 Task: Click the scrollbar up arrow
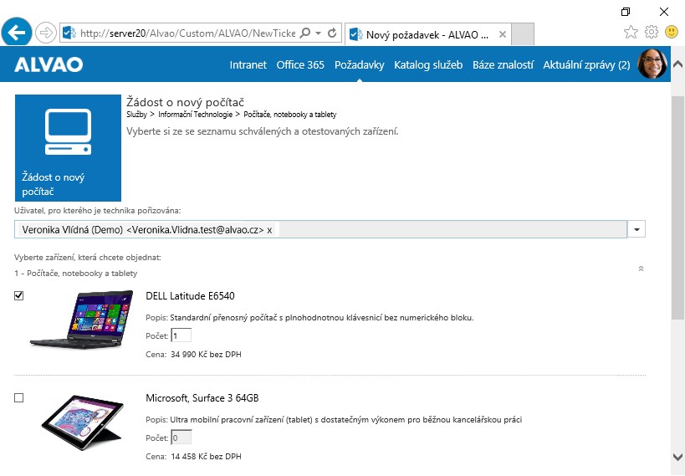coord(677,64)
